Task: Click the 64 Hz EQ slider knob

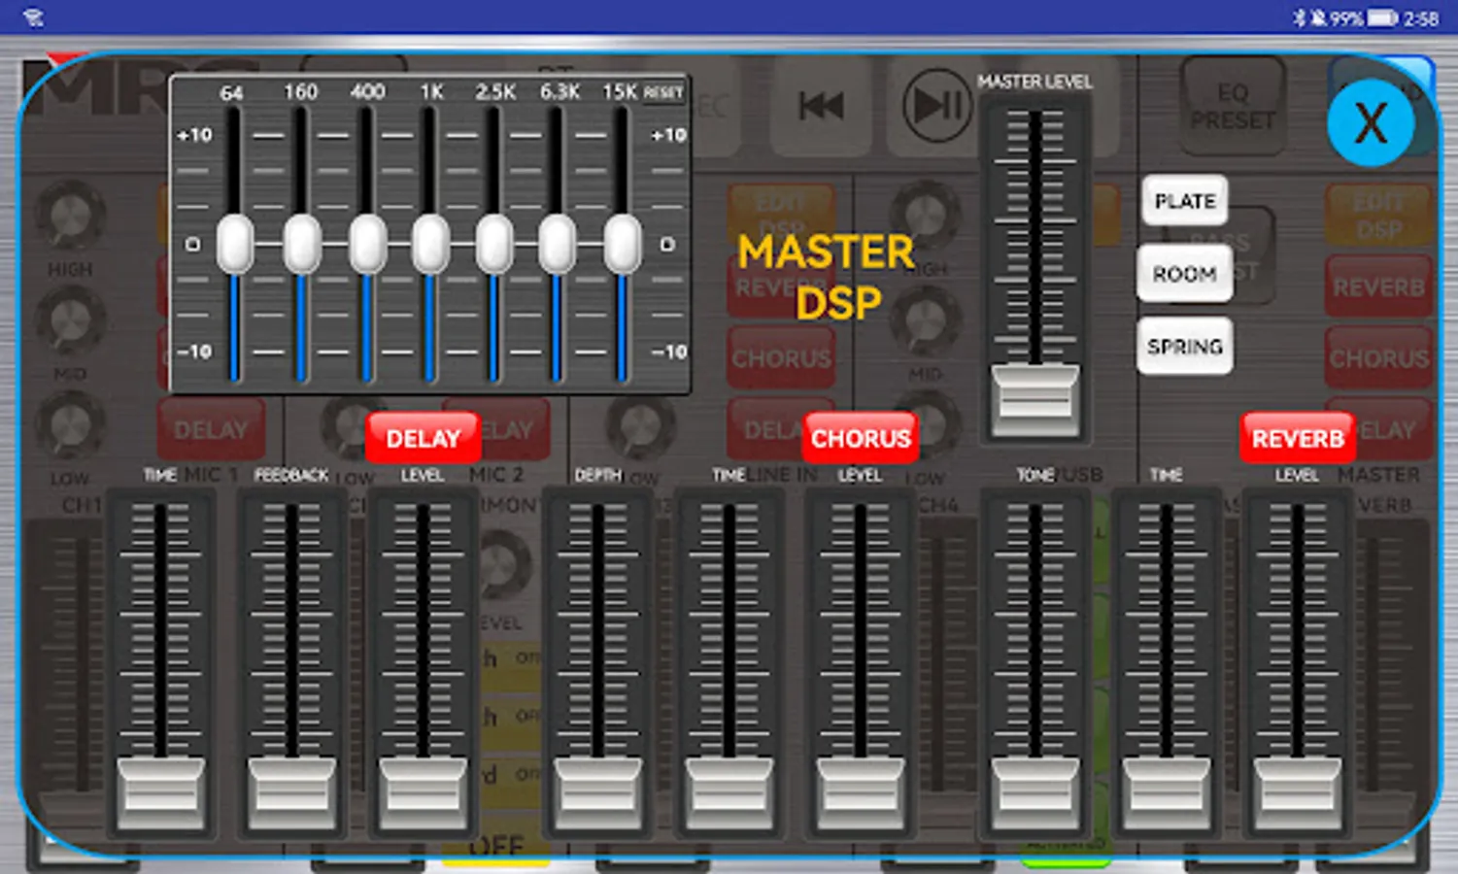Action: (235, 244)
